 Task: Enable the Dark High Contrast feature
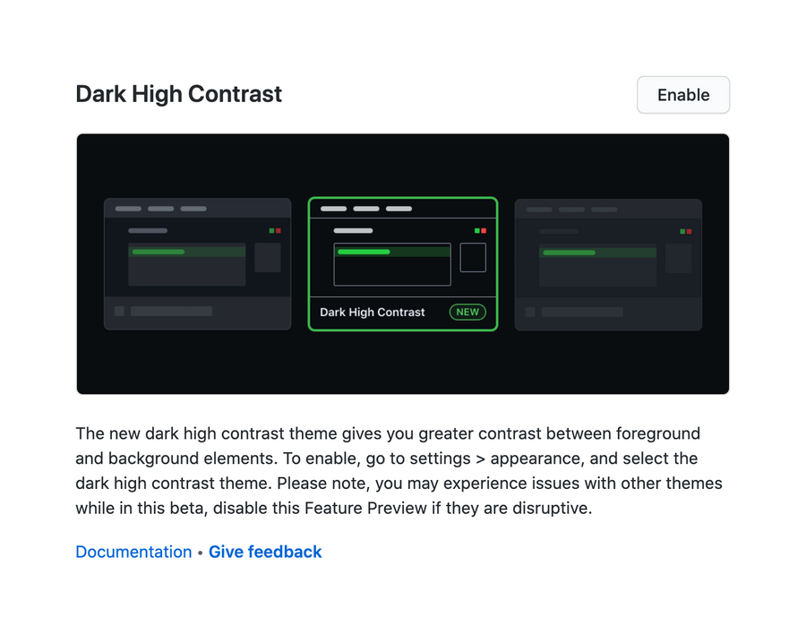pos(682,95)
